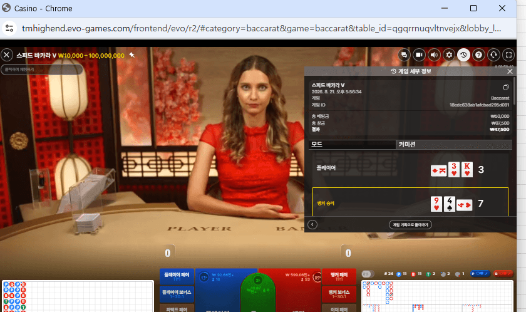Image resolution: width=526 pixels, height=312 pixels.
Task: Click the chat input field
Action: 42,70
